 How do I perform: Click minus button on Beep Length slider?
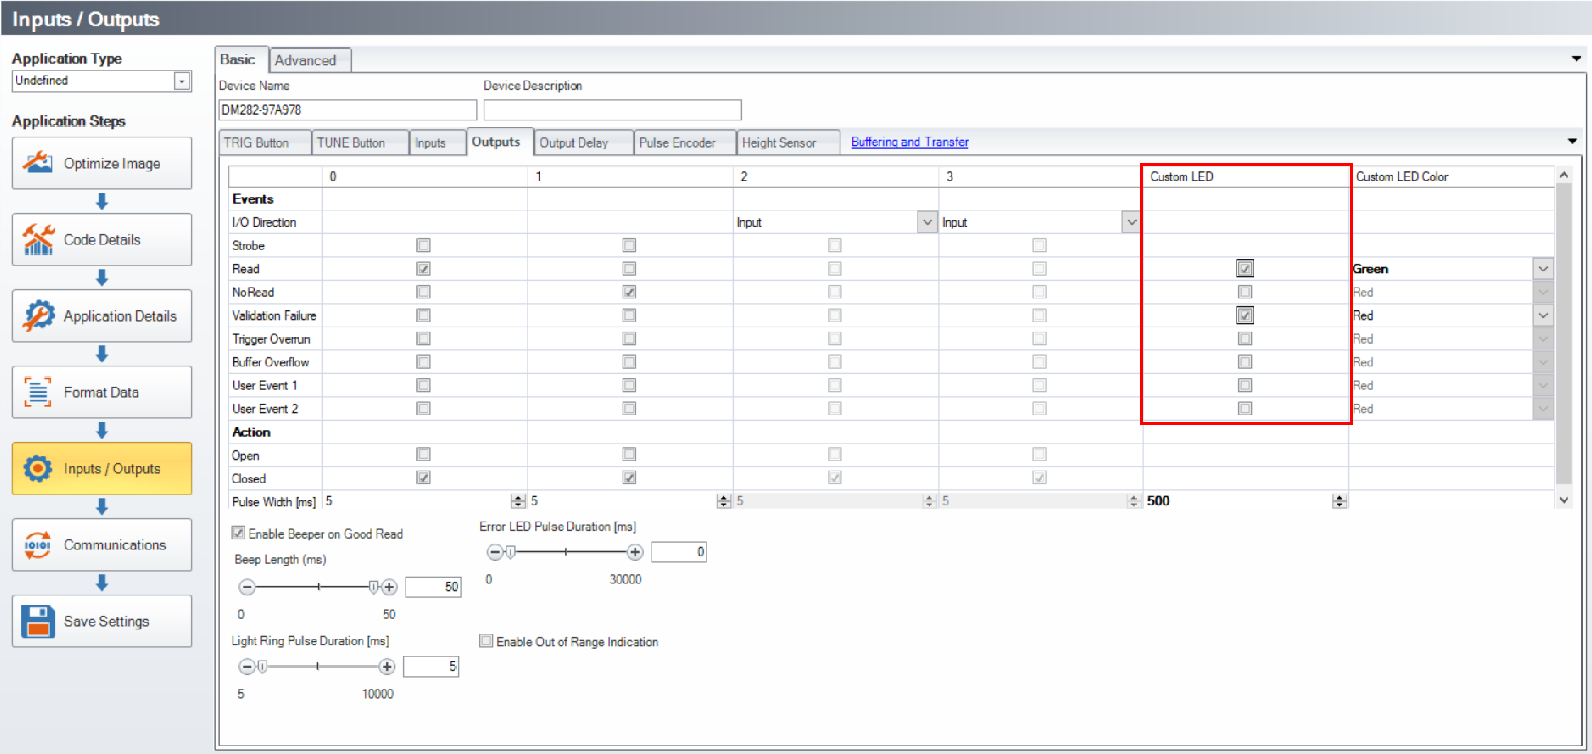click(x=247, y=587)
